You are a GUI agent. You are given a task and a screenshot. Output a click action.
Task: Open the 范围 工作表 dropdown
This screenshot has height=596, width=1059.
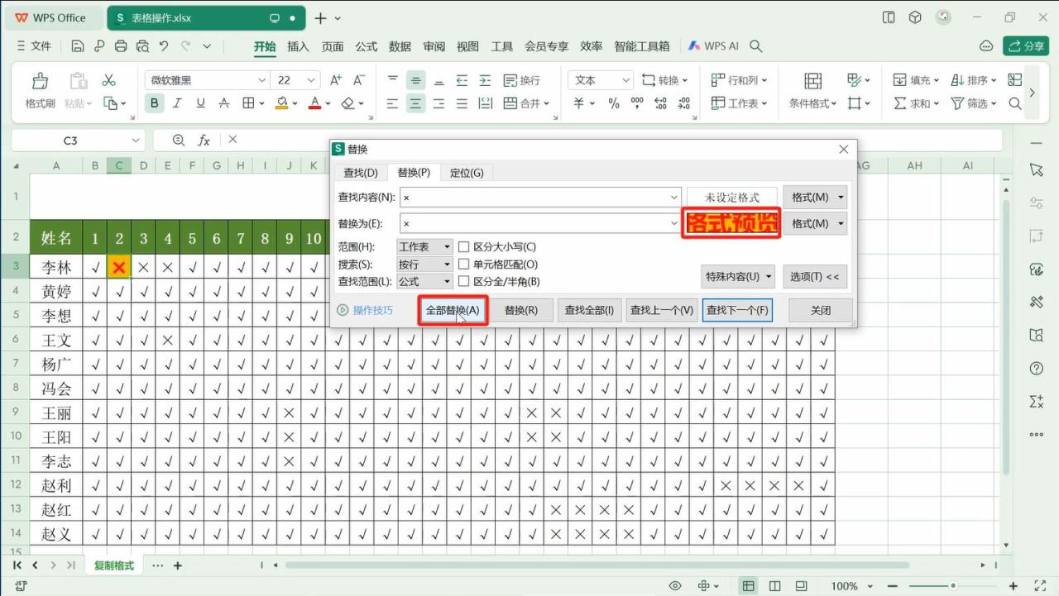tap(425, 246)
